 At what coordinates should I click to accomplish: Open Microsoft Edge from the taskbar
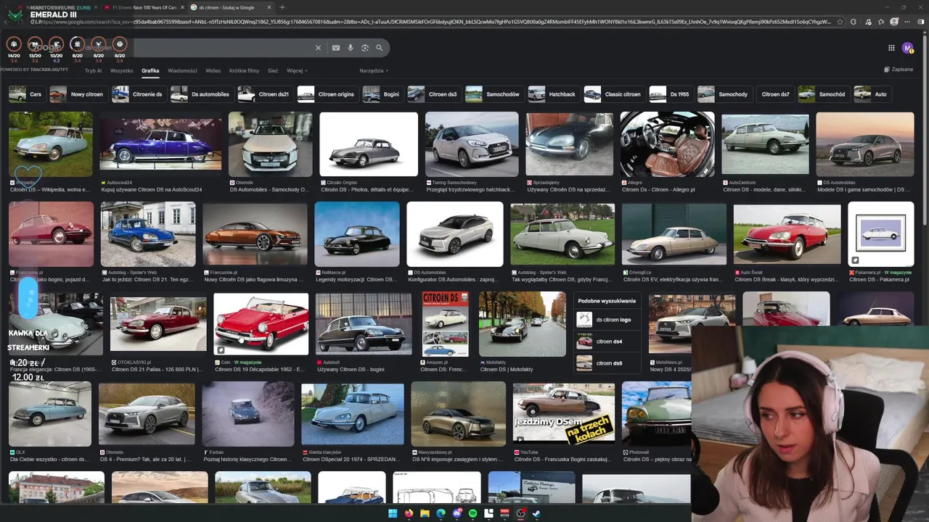pos(441,513)
